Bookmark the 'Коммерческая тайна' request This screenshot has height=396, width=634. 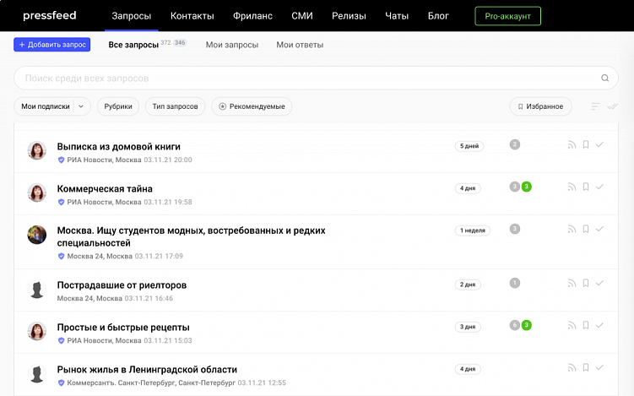pyautogui.click(x=586, y=187)
